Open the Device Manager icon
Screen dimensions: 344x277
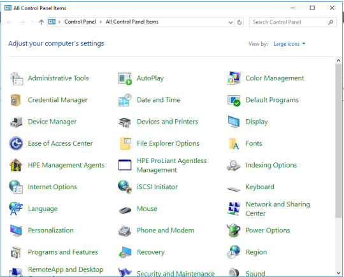point(16,122)
